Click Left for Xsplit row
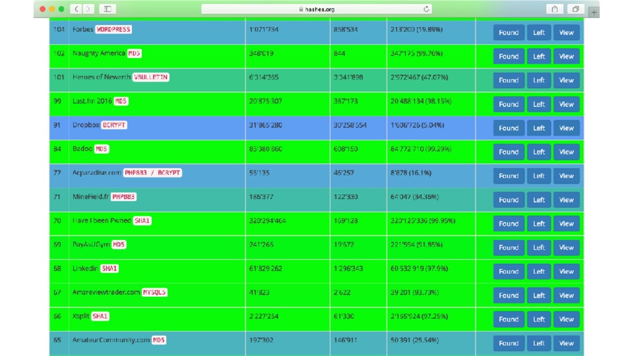634x356 pixels. point(539,320)
